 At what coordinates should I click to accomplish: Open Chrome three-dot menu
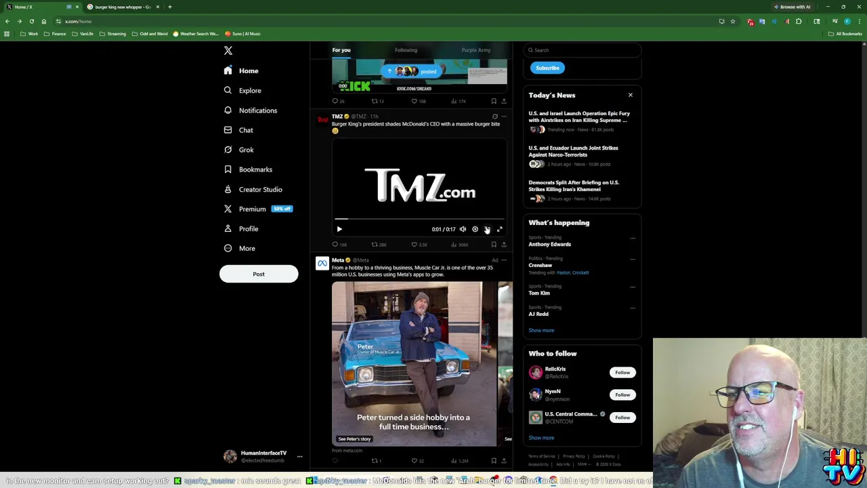(859, 22)
